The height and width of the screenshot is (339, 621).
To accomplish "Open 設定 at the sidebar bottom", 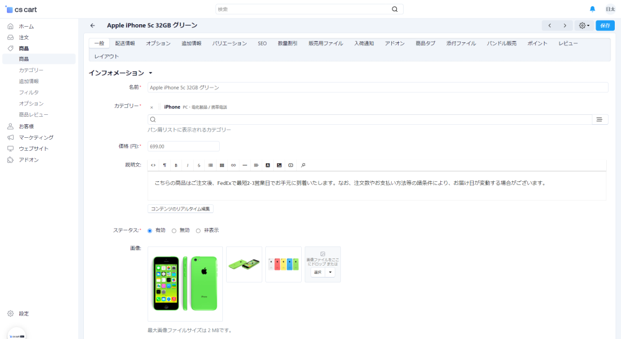I will 24,314.
